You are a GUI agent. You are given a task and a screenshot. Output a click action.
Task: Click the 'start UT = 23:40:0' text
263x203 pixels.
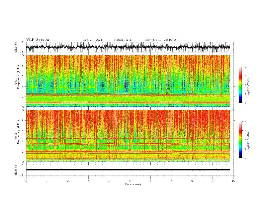click(160, 40)
